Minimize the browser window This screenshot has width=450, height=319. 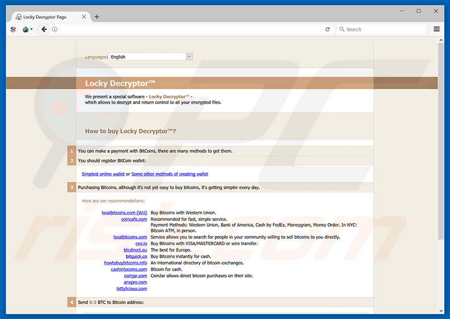(402, 11)
